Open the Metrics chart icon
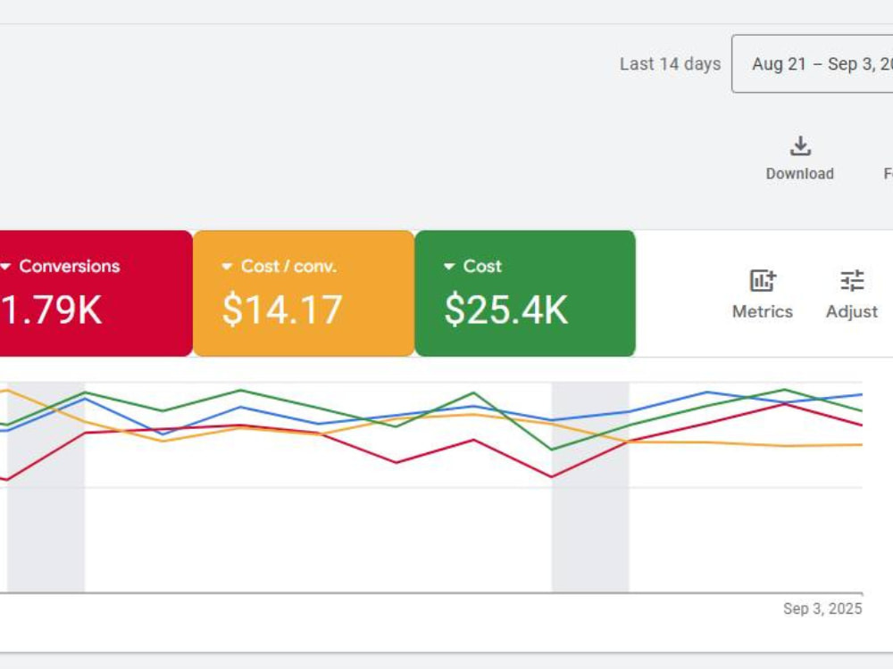 pos(763,280)
